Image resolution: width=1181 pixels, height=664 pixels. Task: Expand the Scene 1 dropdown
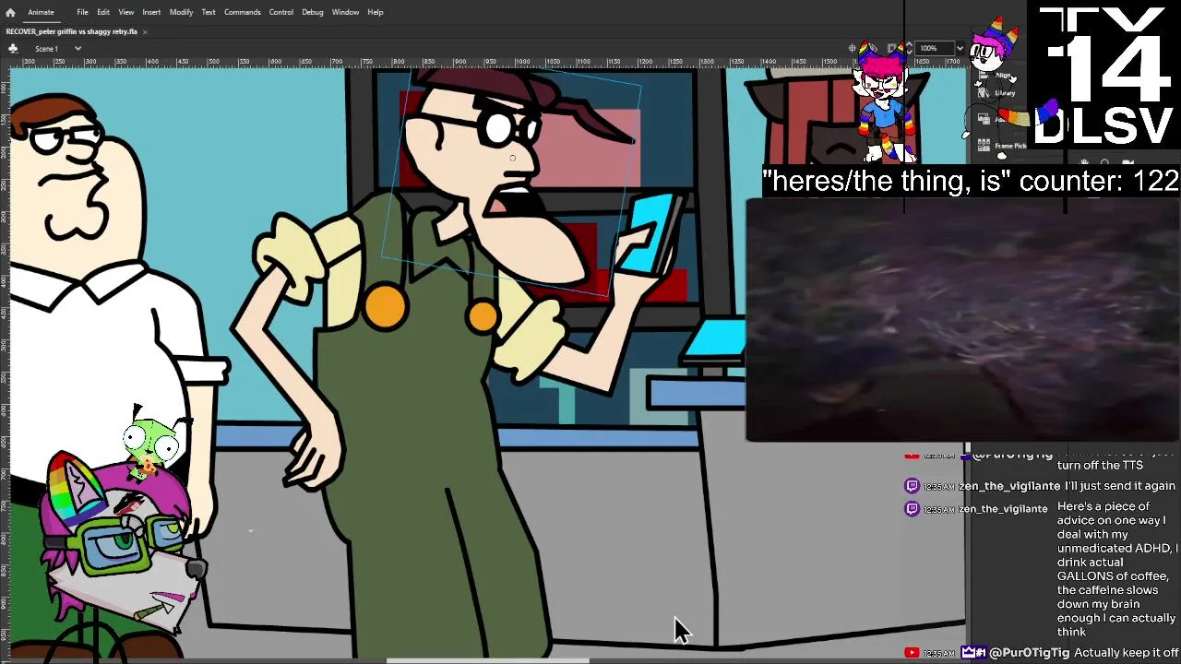(x=78, y=48)
